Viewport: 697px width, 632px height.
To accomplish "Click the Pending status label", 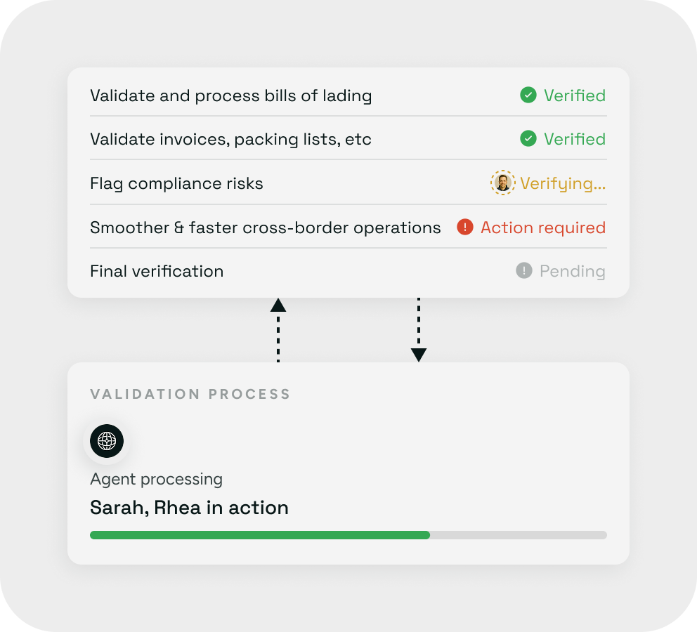I will coord(573,271).
